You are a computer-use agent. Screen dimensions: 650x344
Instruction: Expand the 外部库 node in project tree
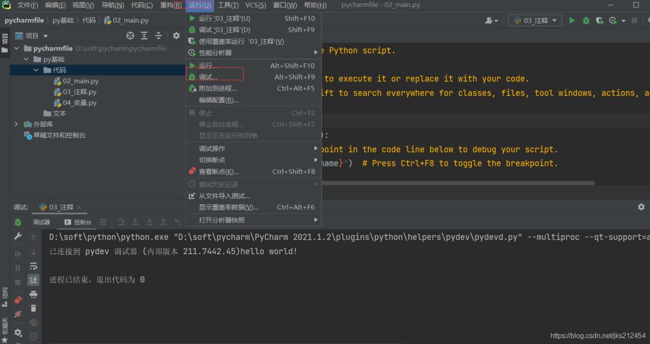coord(16,124)
